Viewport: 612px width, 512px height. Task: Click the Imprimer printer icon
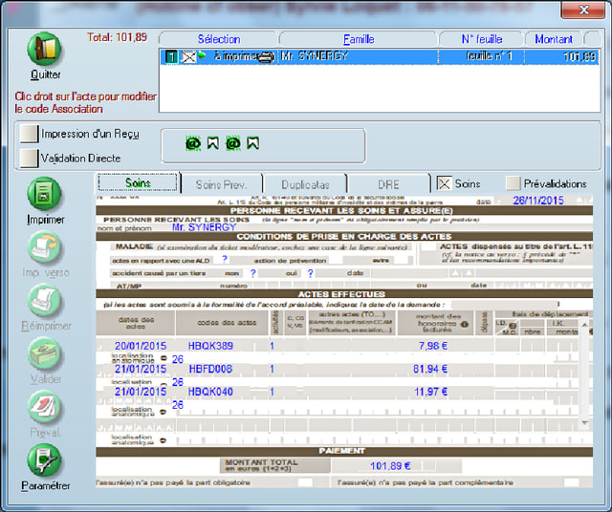(x=45, y=195)
